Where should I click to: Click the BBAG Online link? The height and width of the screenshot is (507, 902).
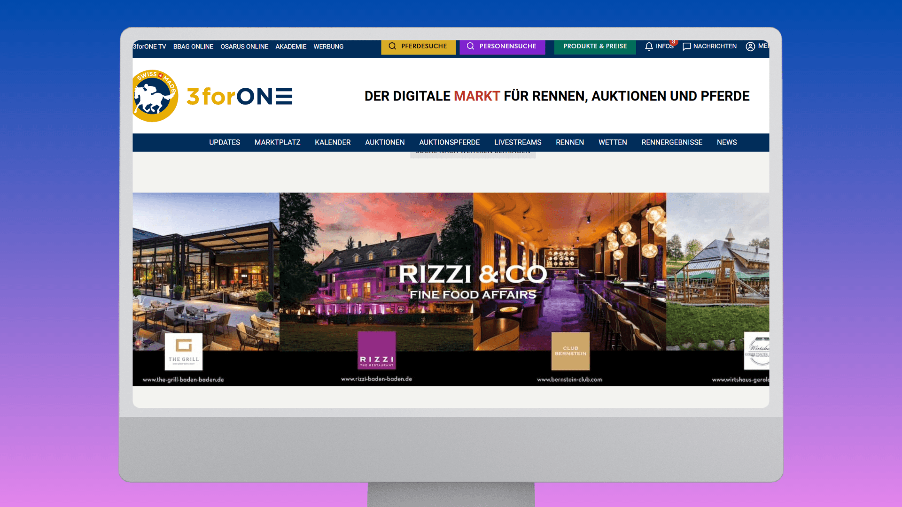click(193, 46)
